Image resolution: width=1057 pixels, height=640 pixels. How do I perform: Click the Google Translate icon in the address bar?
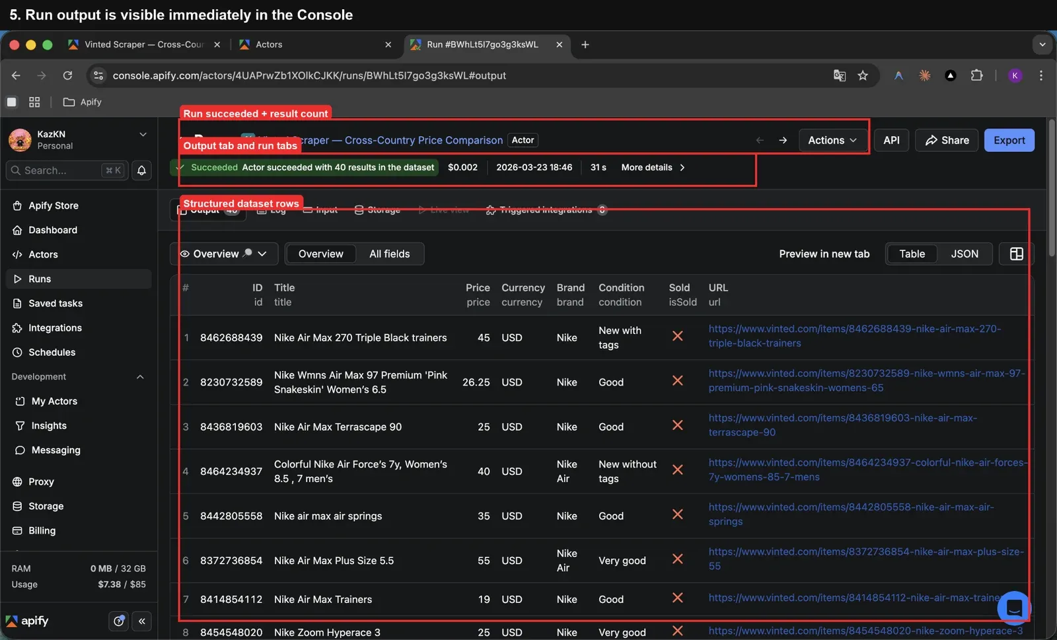click(840, 75)
